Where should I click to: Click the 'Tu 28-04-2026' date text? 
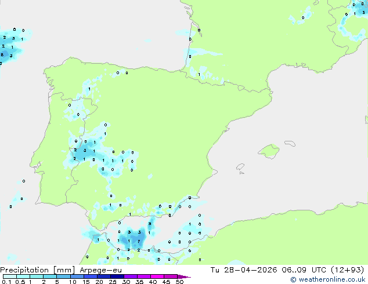[x=244, y=270]
